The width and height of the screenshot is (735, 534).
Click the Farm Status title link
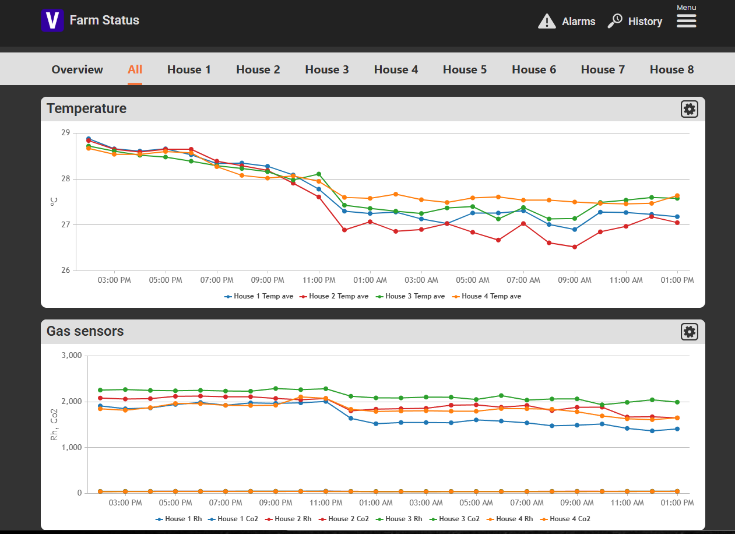[x=104, y=20]
